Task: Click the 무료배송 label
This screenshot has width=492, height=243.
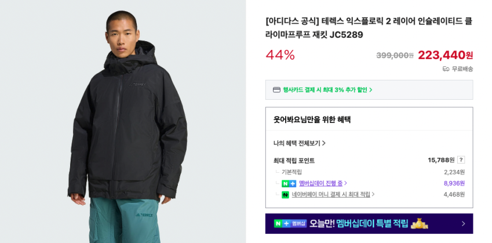Action: [x=462, y=69]
